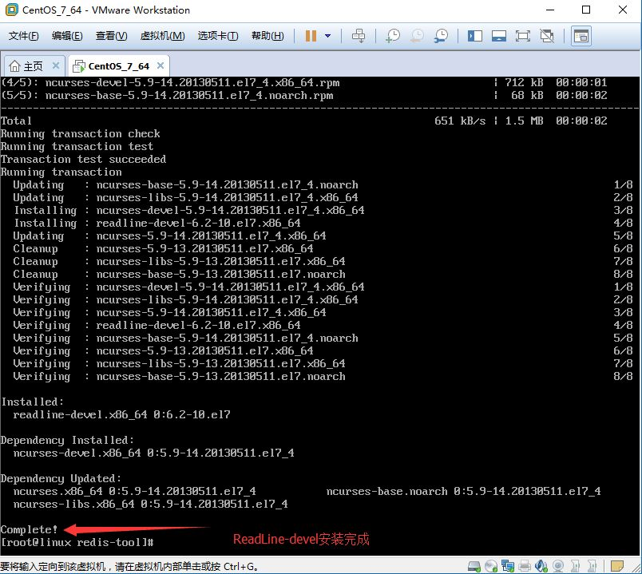Take a snapshot of this virtual machine
The image size is (642, 574).
[x=393, y=36]
